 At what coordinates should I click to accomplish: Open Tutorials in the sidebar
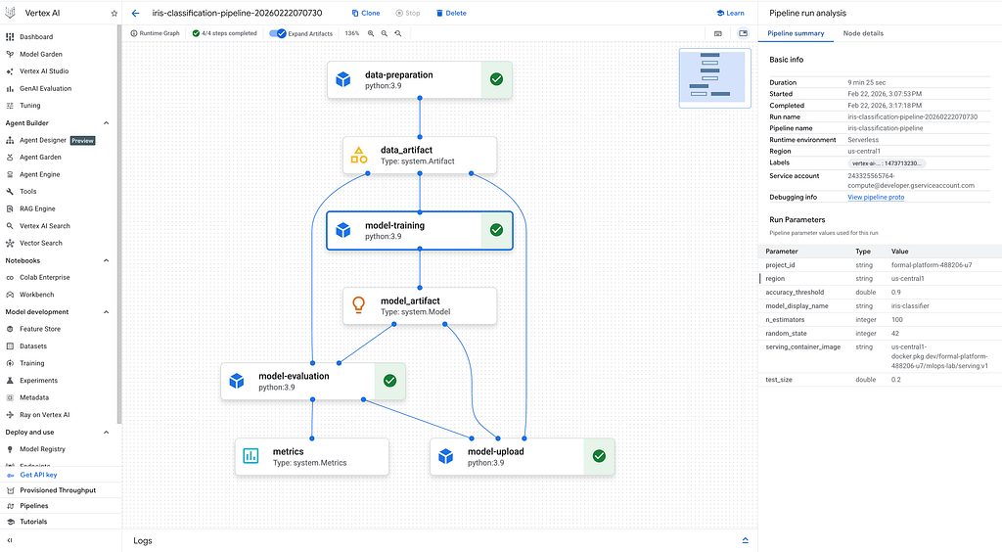(33, 522)
